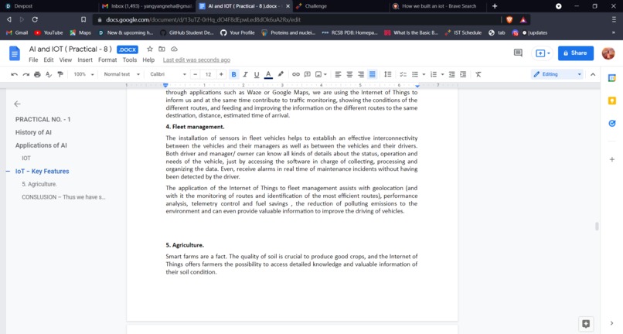Toggle Underline formatting
This screenshot has width=623, height=334.
click(257, 74)
